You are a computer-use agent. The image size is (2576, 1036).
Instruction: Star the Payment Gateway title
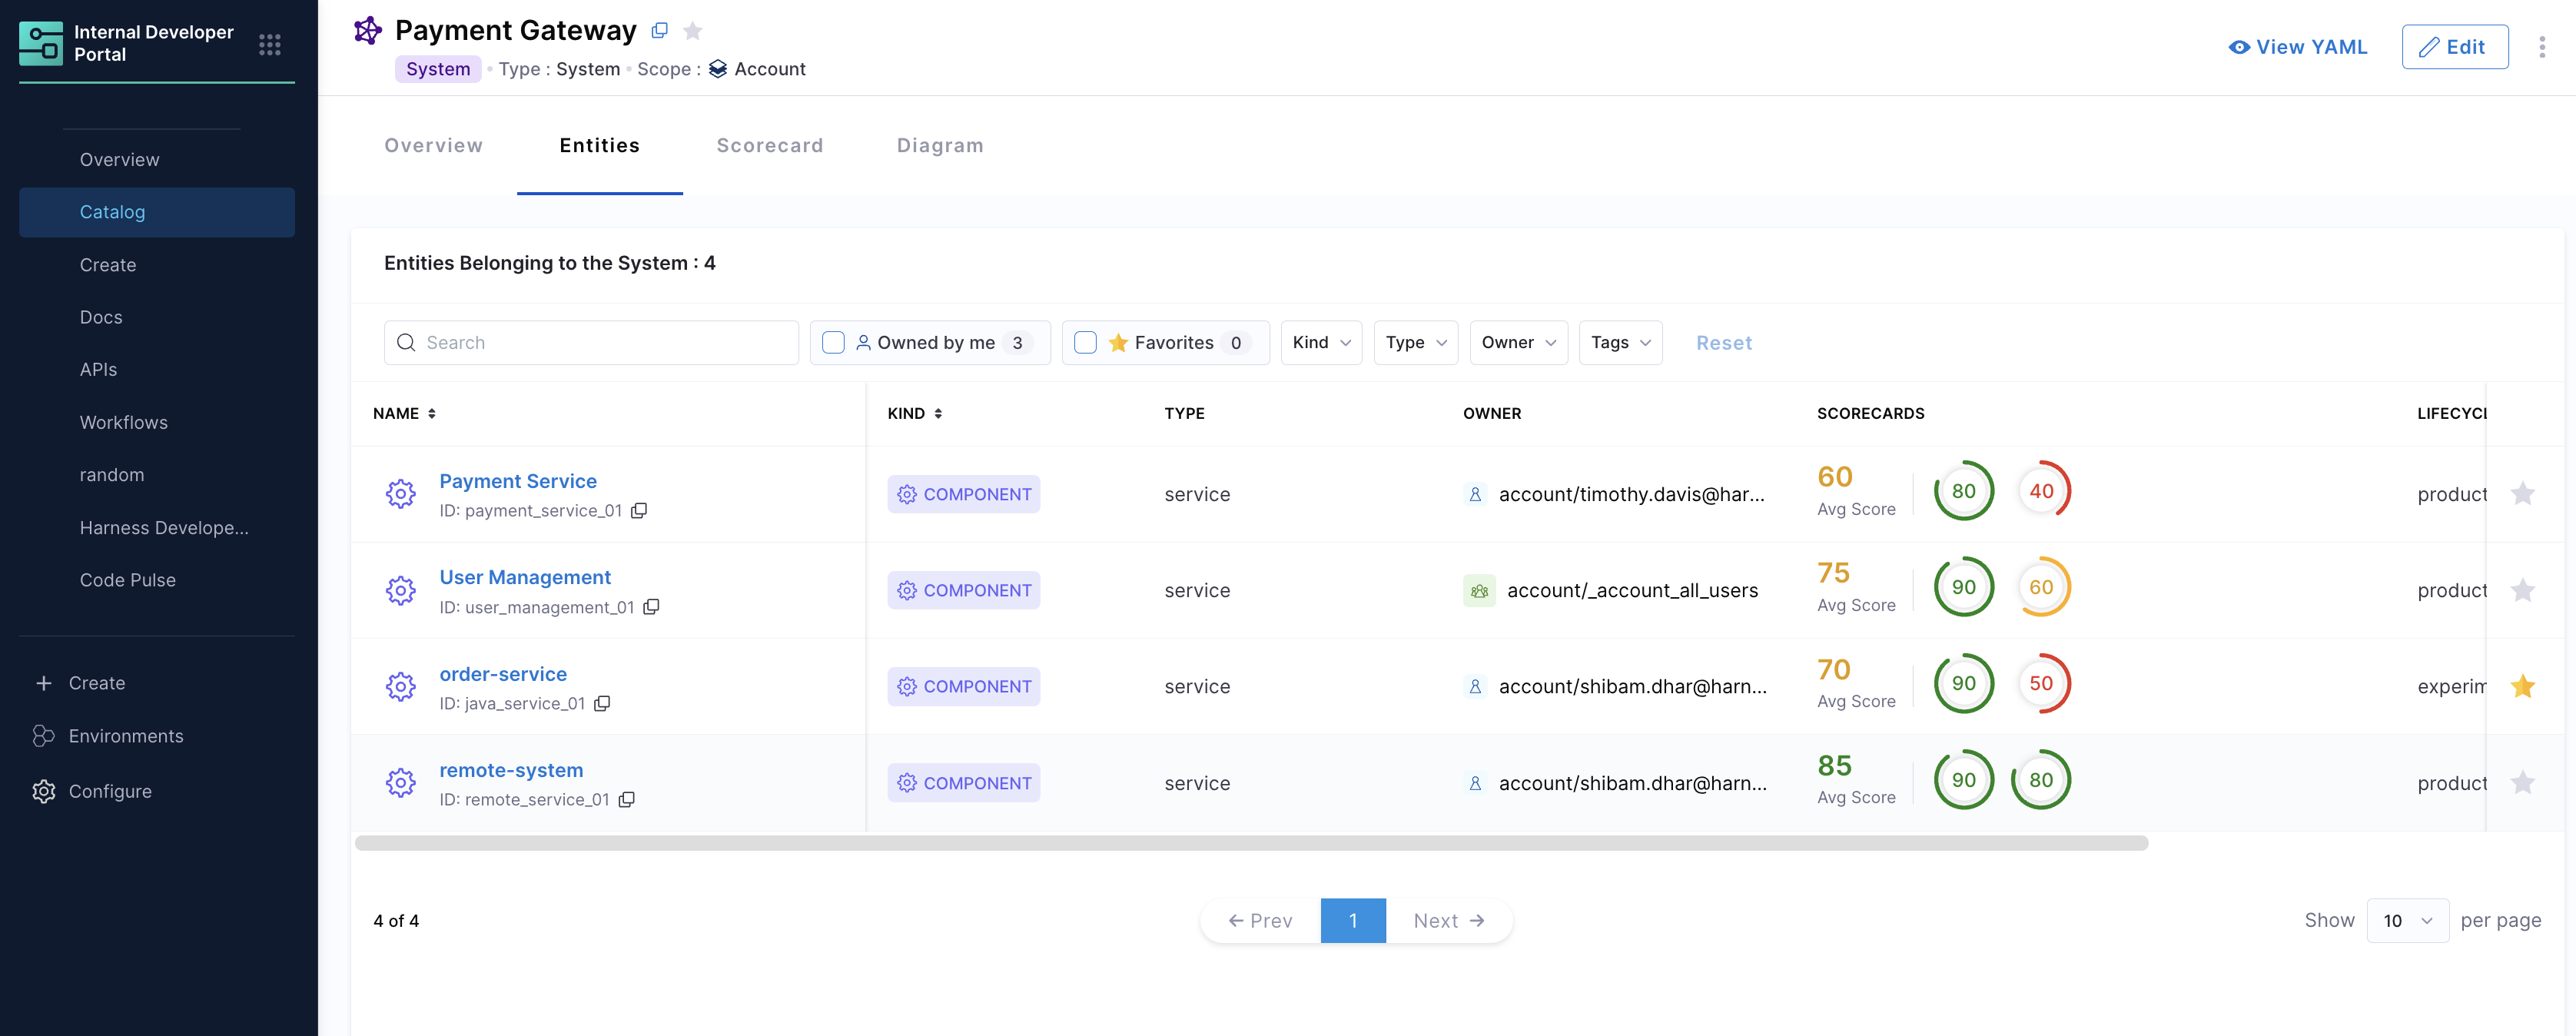tap(692, 31)
